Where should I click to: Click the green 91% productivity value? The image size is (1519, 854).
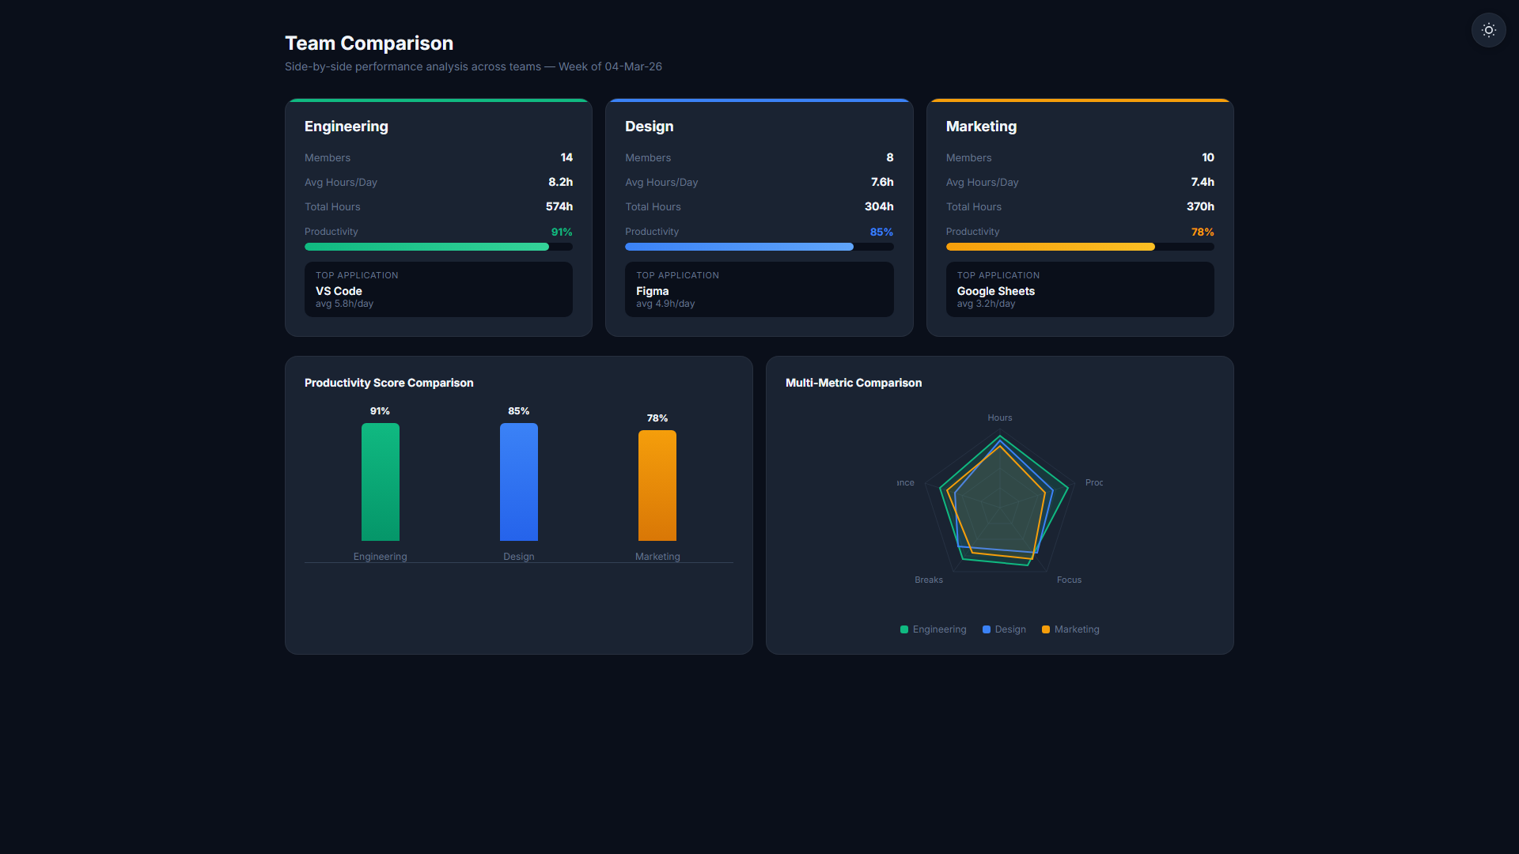pyautogui.click(x=562, y=232)
